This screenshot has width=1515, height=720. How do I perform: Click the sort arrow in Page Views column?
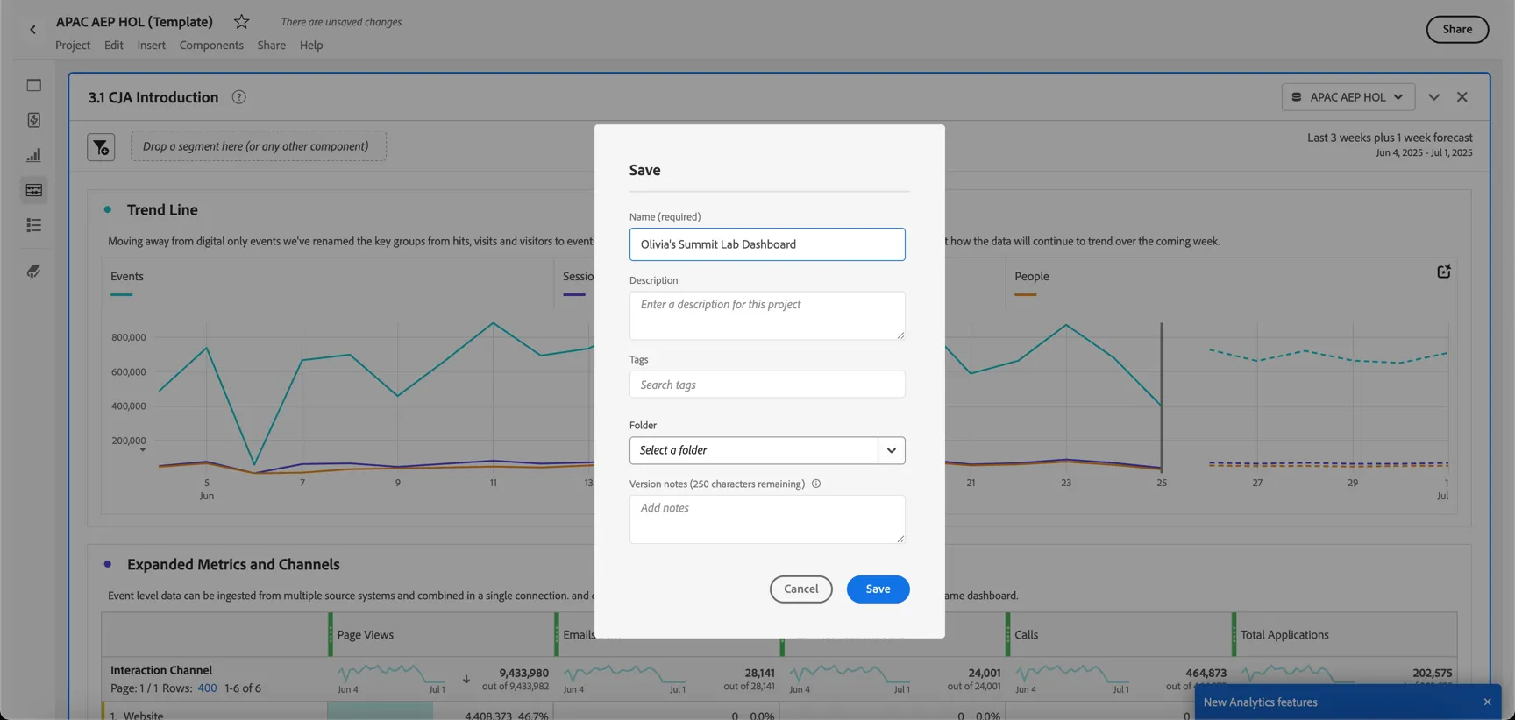click(466, 679)
